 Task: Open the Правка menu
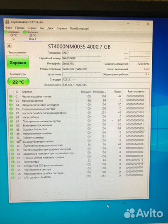[20, 28]
